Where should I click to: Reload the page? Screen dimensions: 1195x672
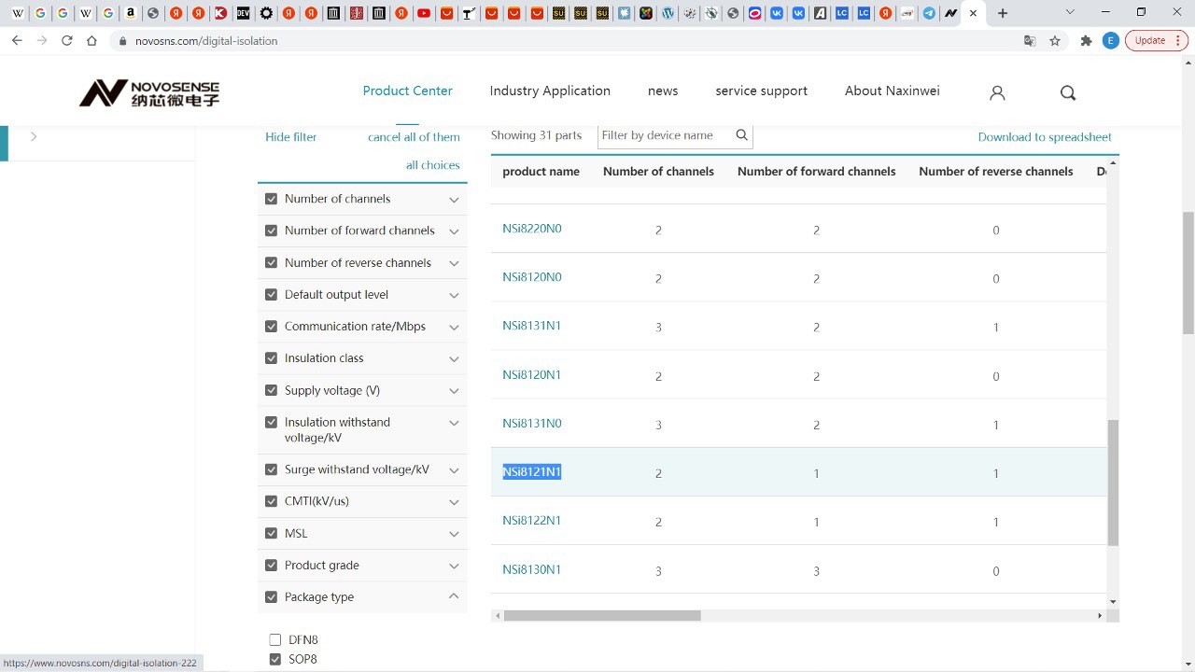point(67,40)
